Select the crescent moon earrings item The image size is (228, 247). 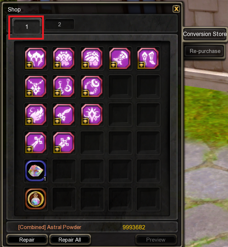64,86
